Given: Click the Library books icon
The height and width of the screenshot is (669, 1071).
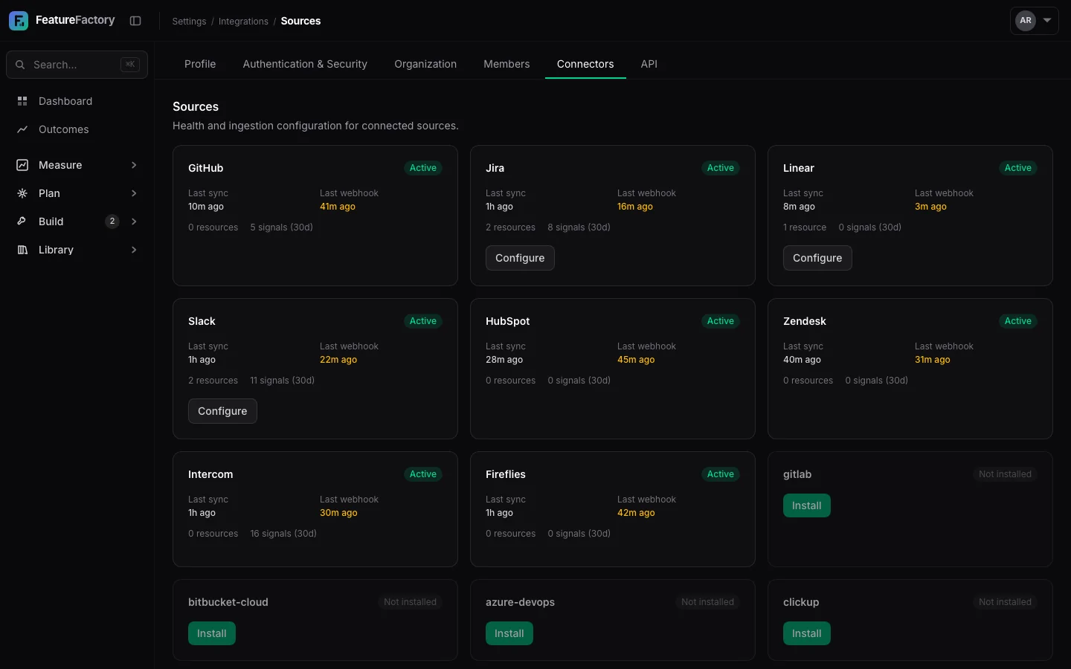Looking at the screenshot, I should (x=22, y=250).
